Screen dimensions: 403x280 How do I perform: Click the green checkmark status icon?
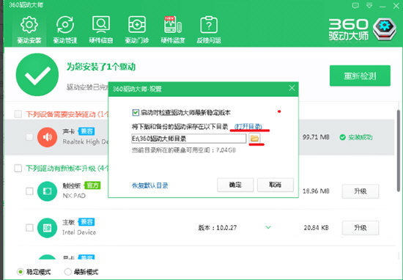pyautogui.click(x=37, y=75)
